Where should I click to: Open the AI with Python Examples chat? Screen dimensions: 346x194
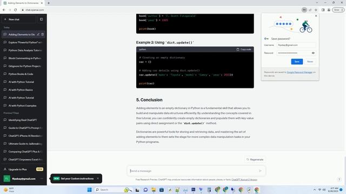(23, 106)
